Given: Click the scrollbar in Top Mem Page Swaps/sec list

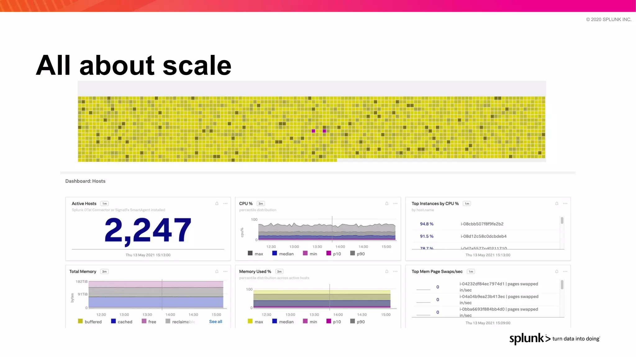Looking at the screenshot, I should 562,285.
